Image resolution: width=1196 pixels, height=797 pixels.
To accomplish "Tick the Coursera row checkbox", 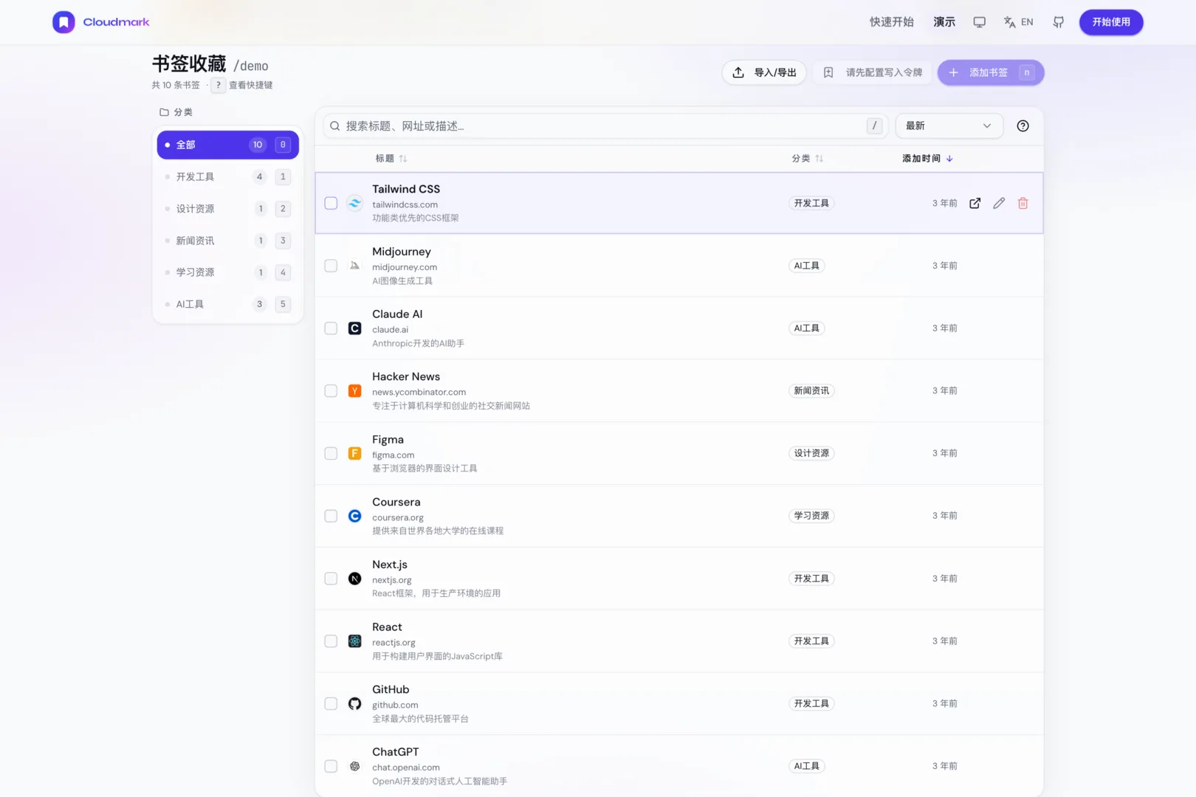I will click(x=331, y=516).
